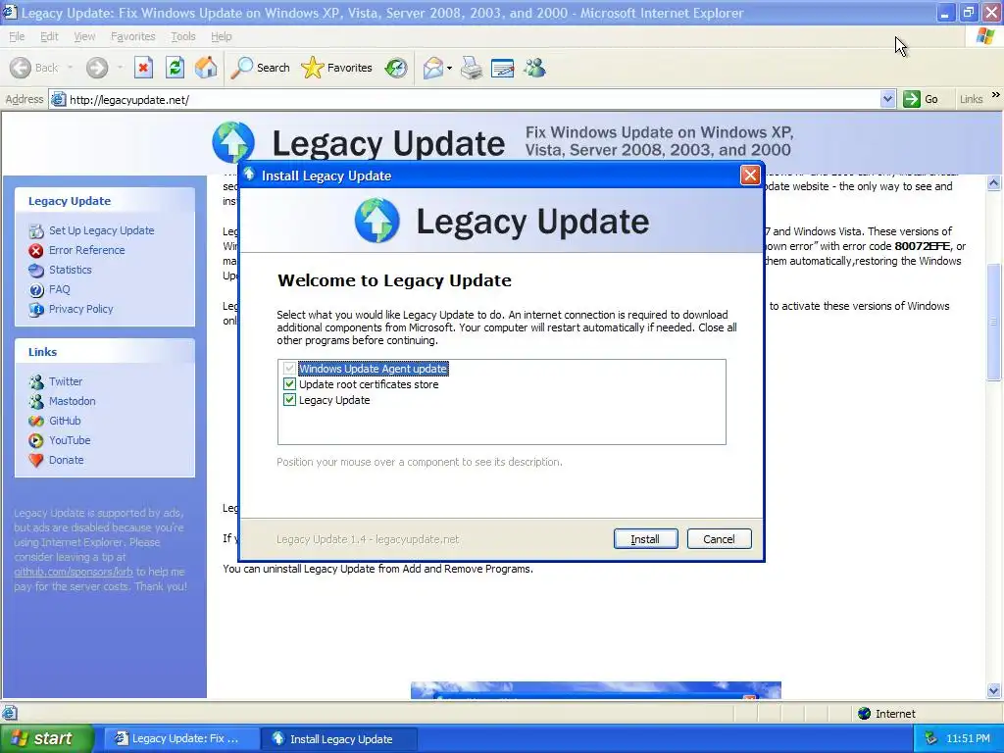Screen dimensions: 1004x753
Task: Toggle Windows Update Agent update checkbox
Action: [289, 369]
